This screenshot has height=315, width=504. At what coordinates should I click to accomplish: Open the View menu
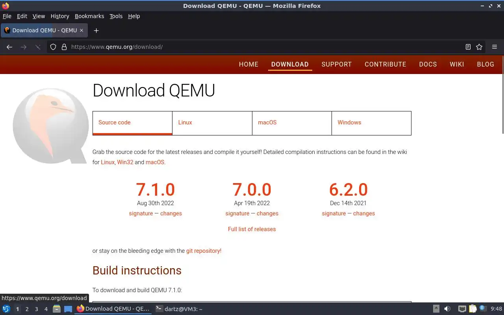(39, 16)
